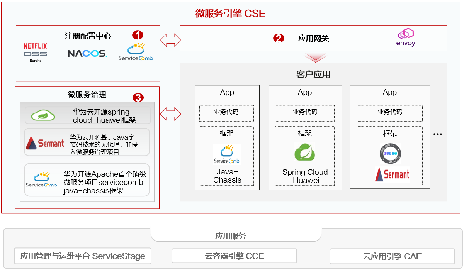Viewport: 464px width, 271px height.
Task: Click the 应用网关 label
Action: pos(313,38)
